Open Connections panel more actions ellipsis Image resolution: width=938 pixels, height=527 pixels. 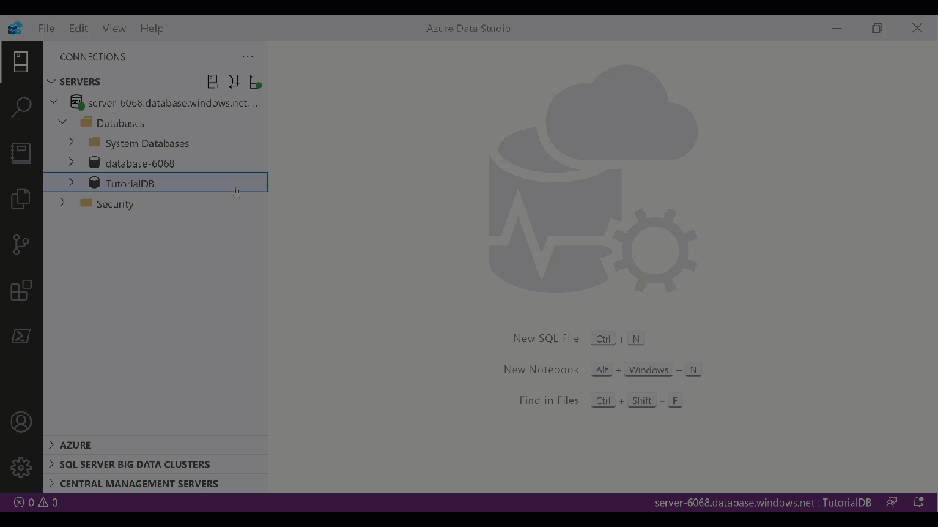point(248,56)
